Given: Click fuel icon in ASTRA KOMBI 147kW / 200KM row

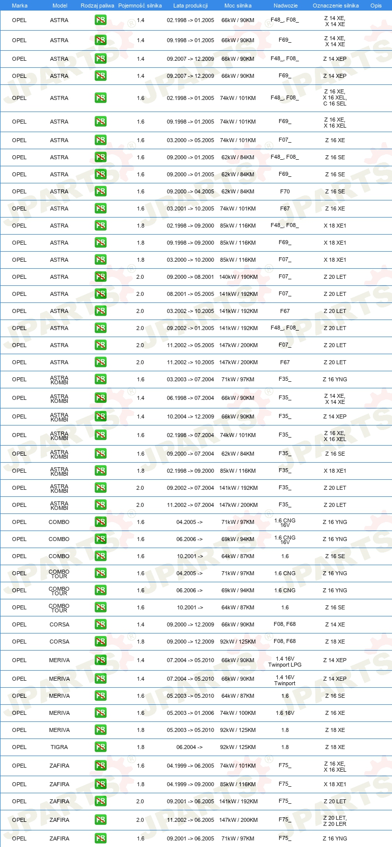Looking at the screenshot, I should click(100, 505).
